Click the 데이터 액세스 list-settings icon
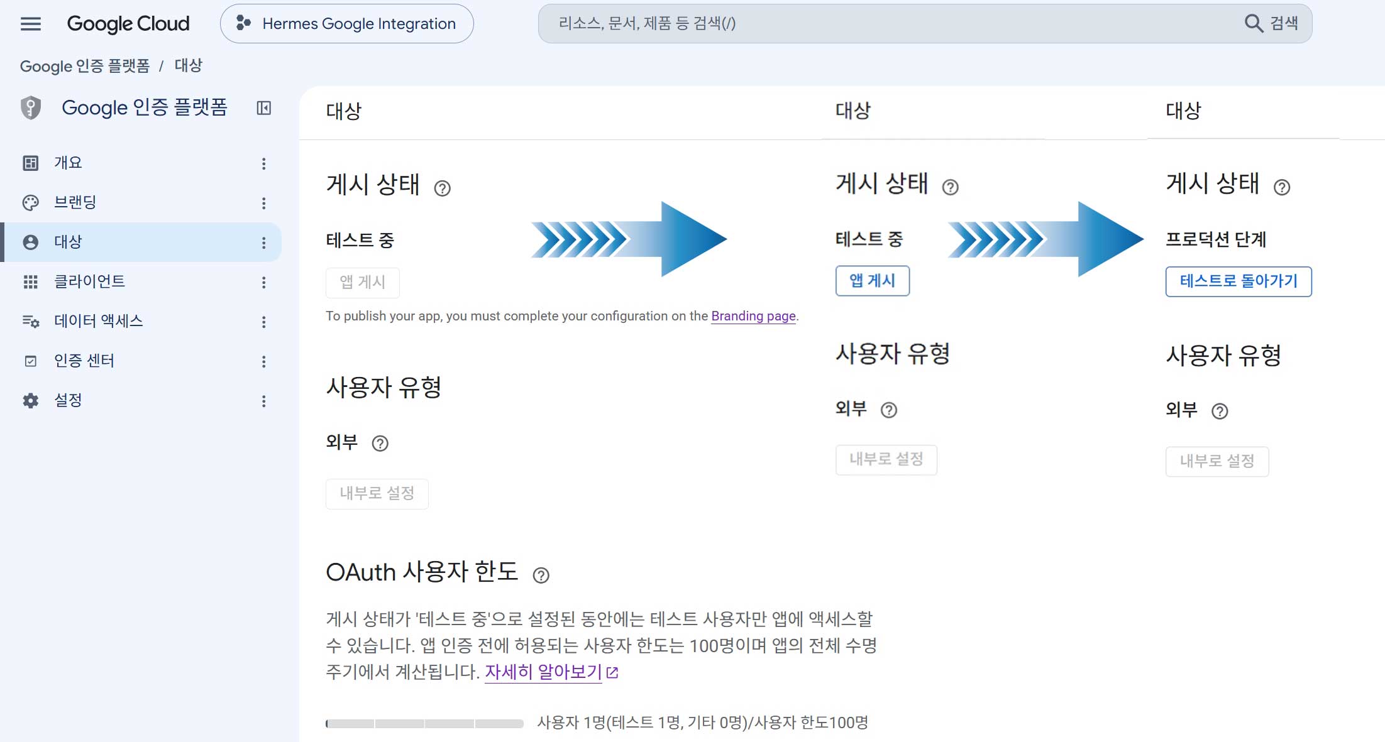 (31, 322)
